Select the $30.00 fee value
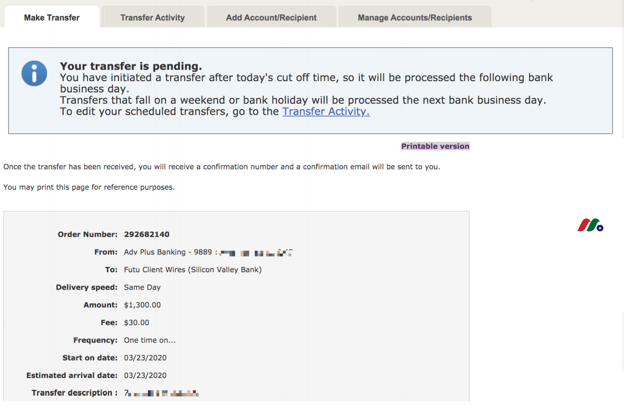This screenshot has height=408, width=624. 136,322
